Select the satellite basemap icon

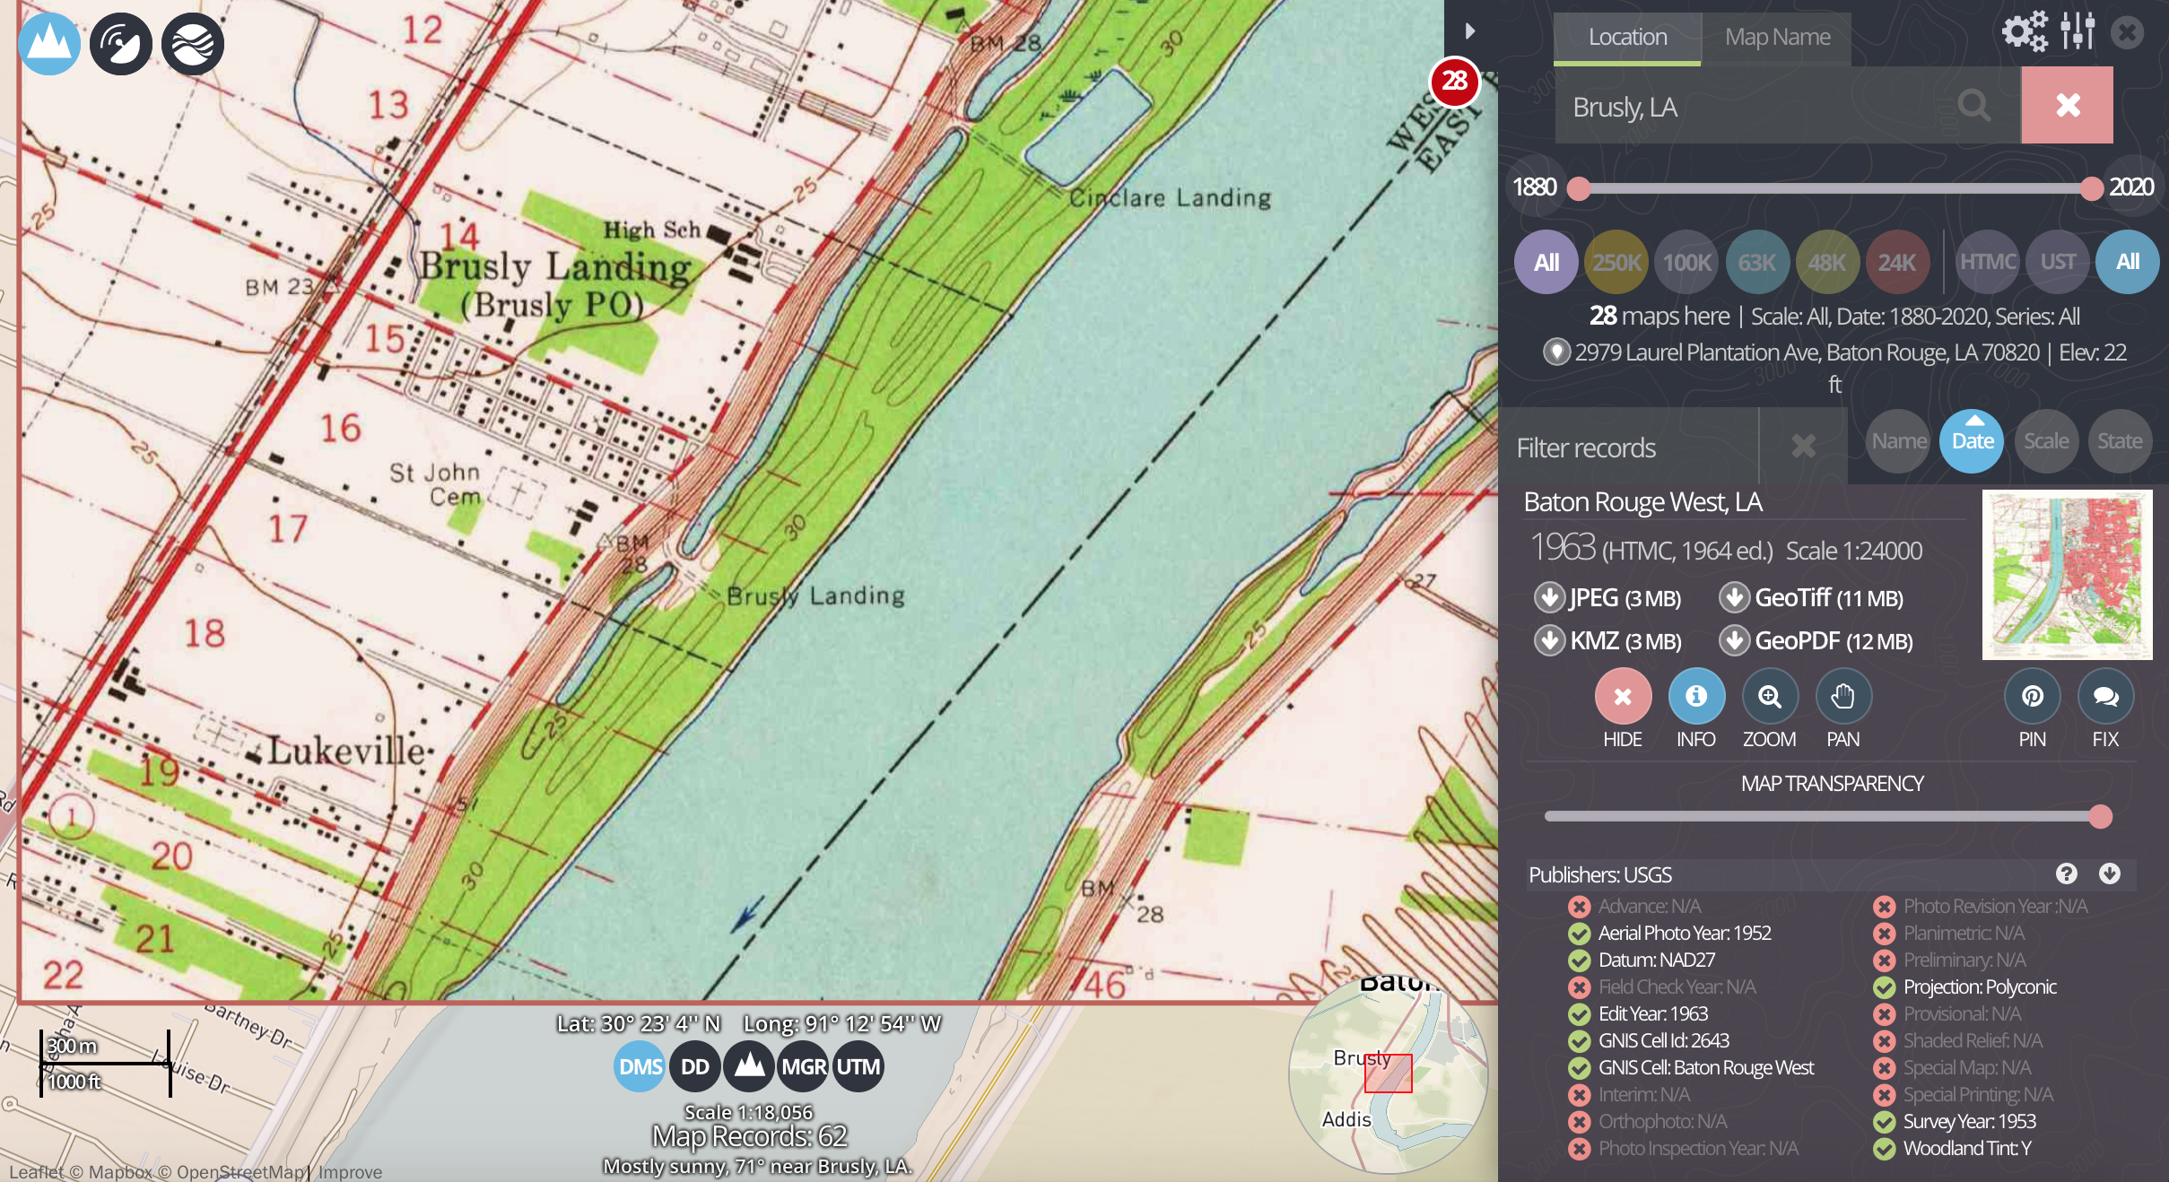pos(121,44)
